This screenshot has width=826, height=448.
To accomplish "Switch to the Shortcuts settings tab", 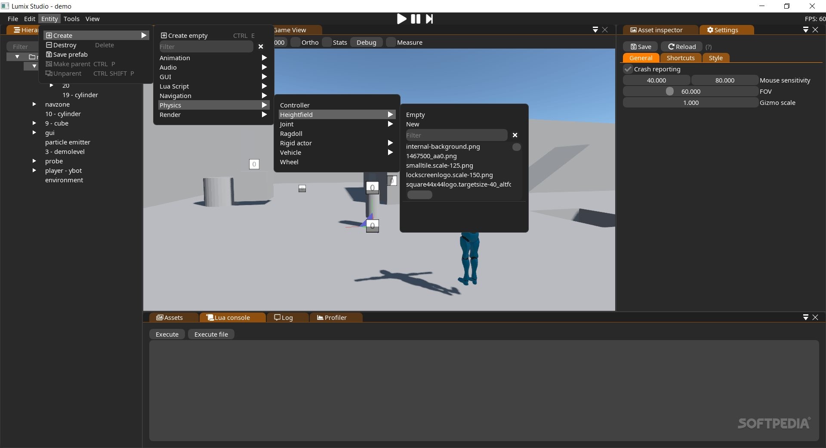I will tap(681, 58).
